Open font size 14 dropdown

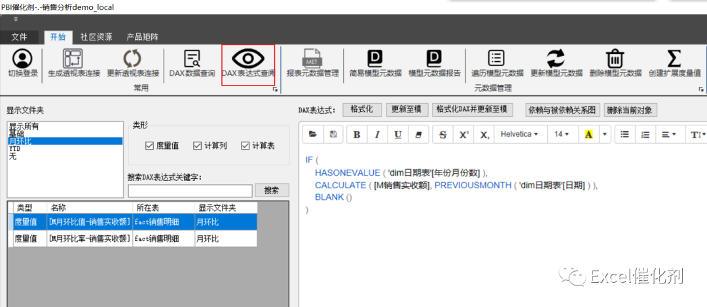(562, 134)
